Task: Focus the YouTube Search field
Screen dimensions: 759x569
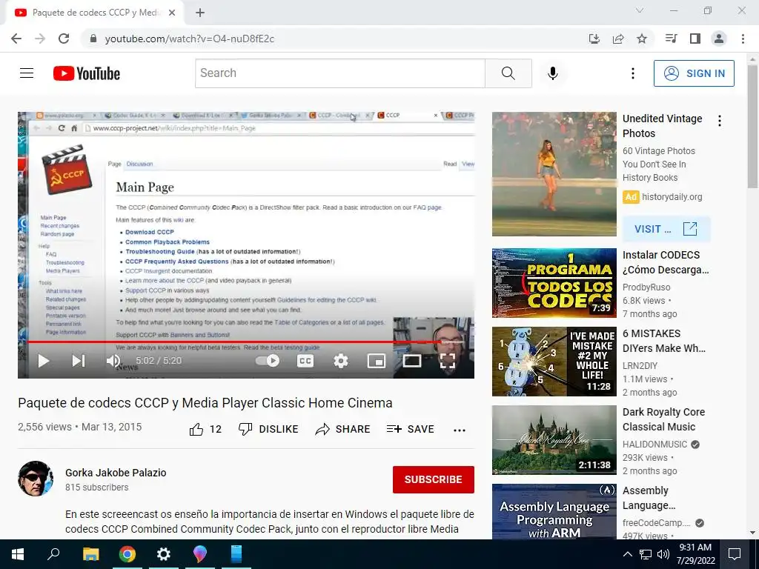Action: coord(339,73)
